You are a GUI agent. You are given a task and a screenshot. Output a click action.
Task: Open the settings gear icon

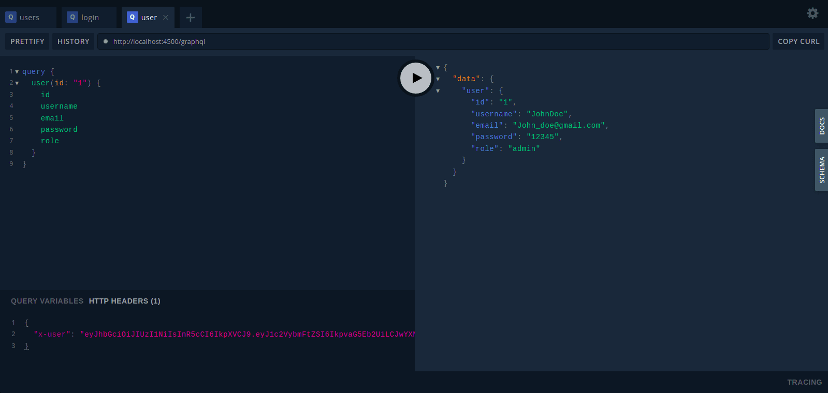tap(813, 13)
